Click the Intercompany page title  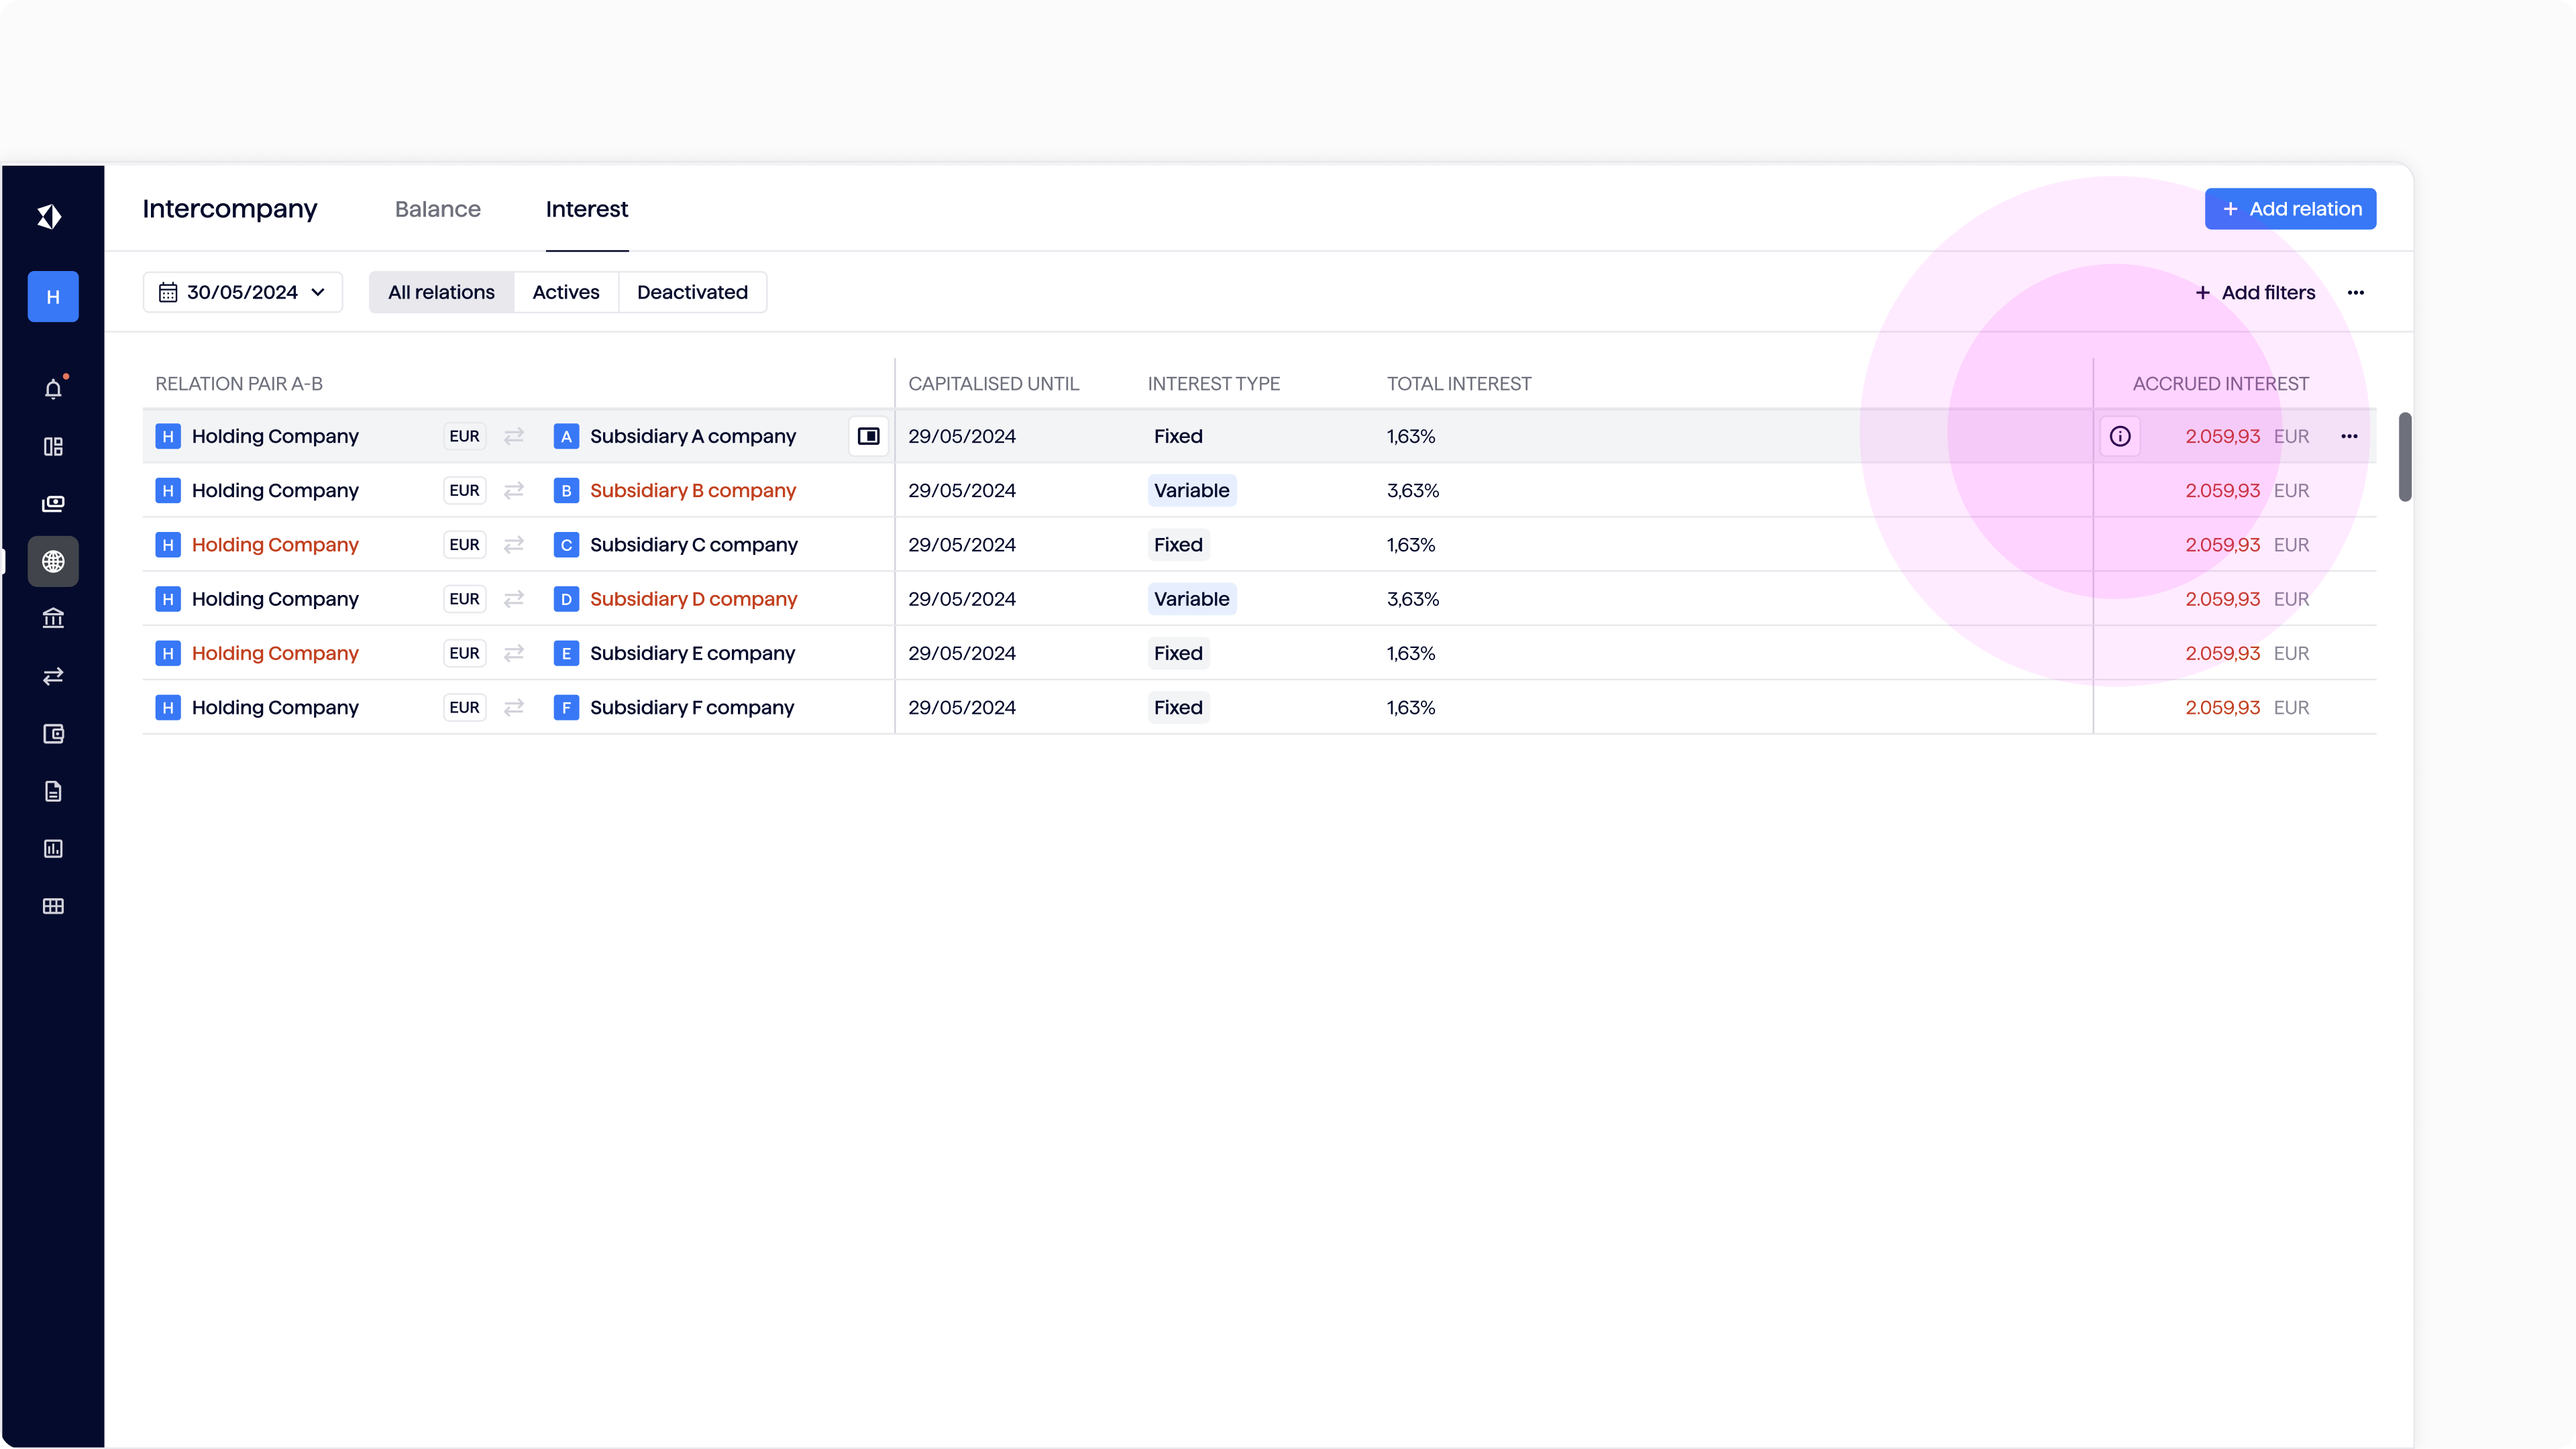click(230, 209)
